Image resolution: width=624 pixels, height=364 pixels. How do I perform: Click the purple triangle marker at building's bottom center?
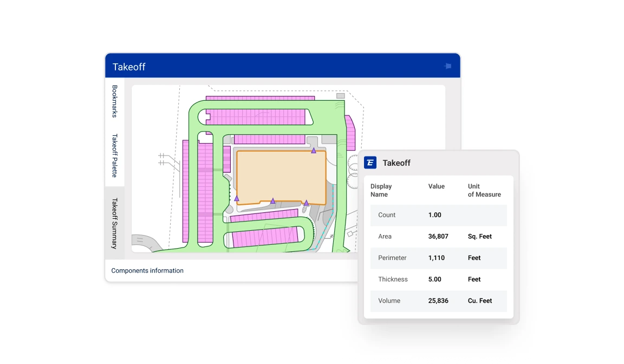click(273, 201)
